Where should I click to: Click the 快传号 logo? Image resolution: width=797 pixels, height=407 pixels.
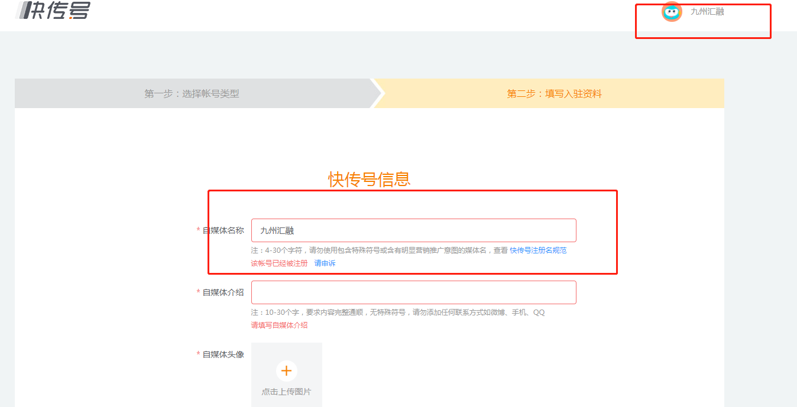coord(53,10)
